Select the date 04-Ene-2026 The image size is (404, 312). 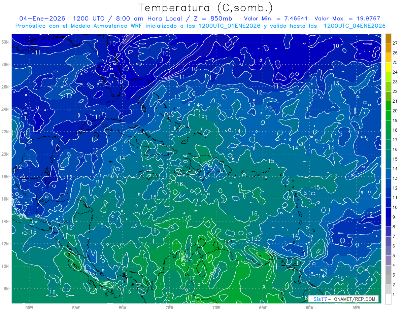pos(43,19)
